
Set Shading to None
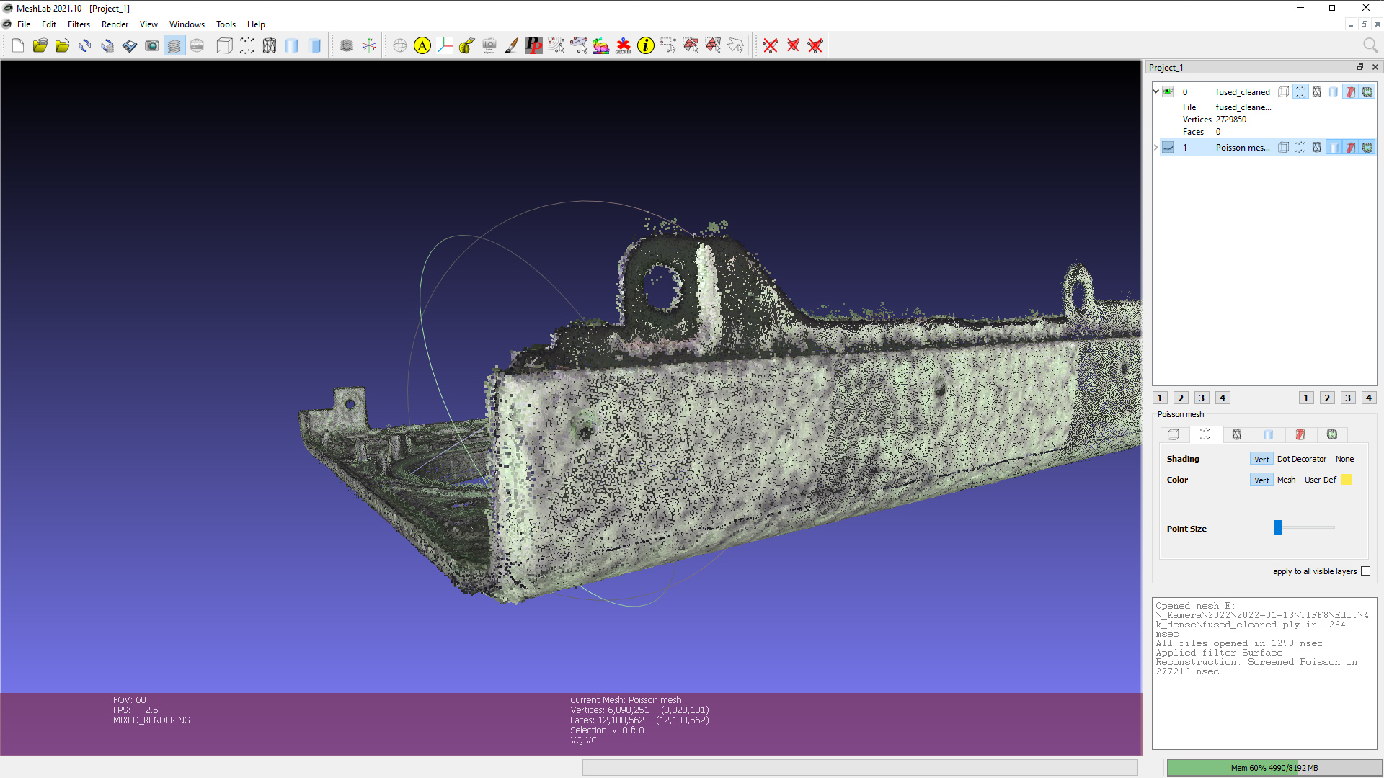point(1344,459)
